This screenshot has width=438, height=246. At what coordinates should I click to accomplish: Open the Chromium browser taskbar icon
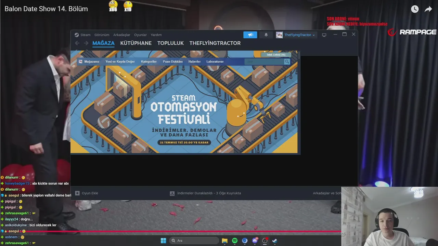click(245, 241)
